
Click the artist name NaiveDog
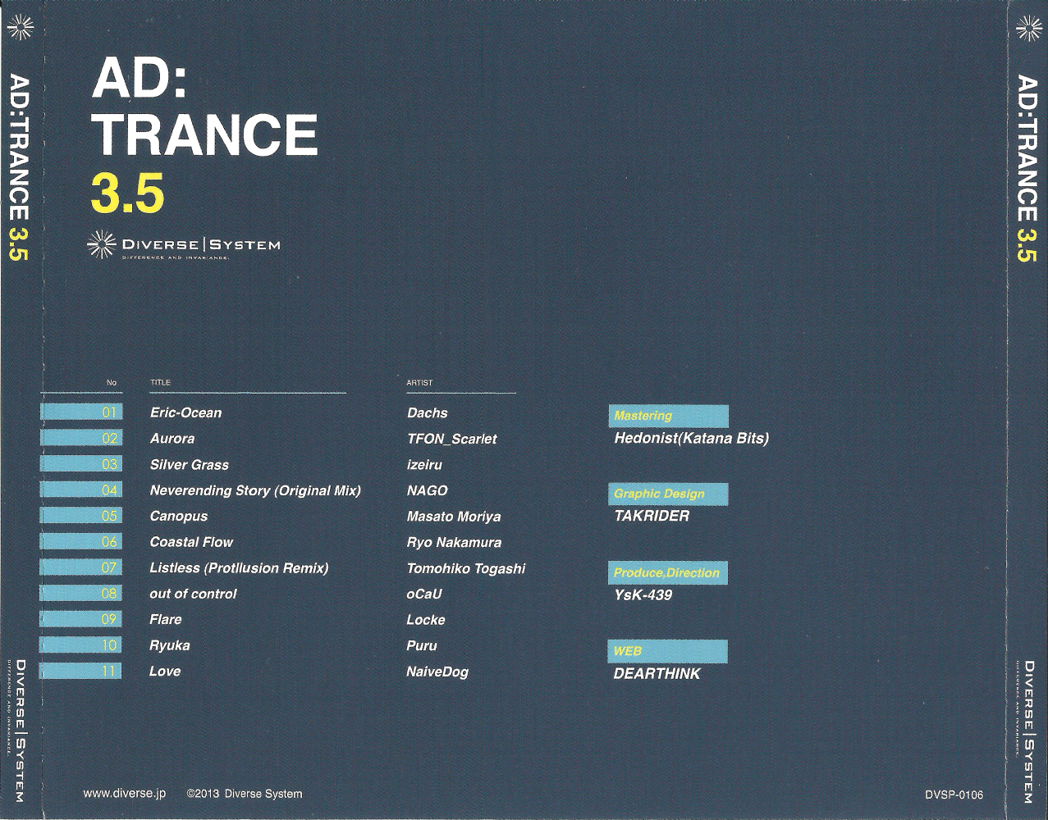pos(437,672)
